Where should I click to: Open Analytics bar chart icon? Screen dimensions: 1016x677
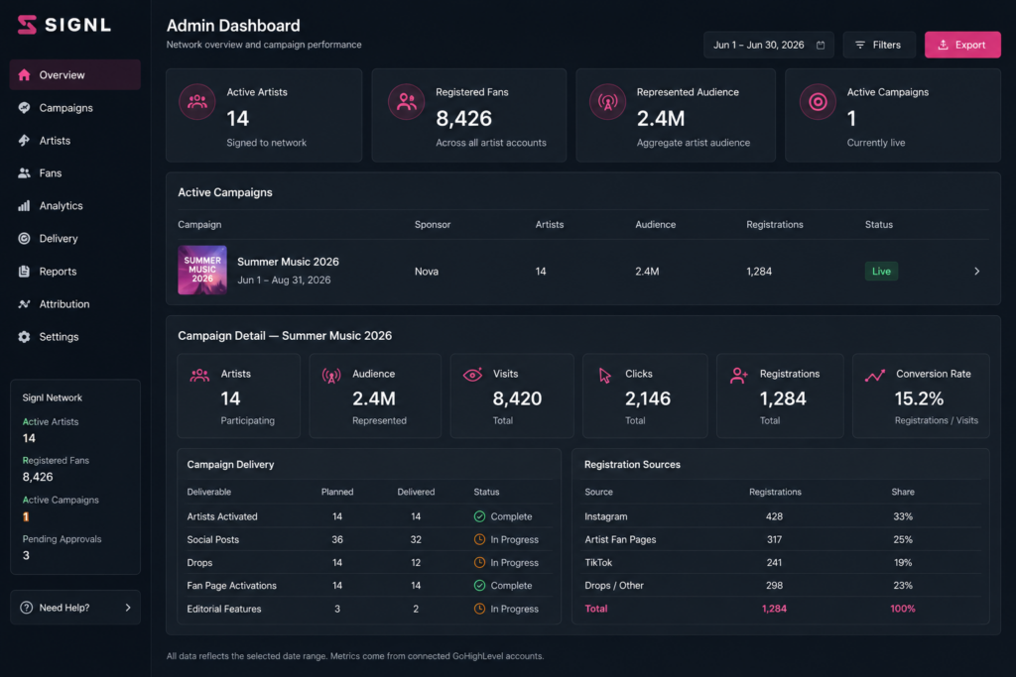24,206
